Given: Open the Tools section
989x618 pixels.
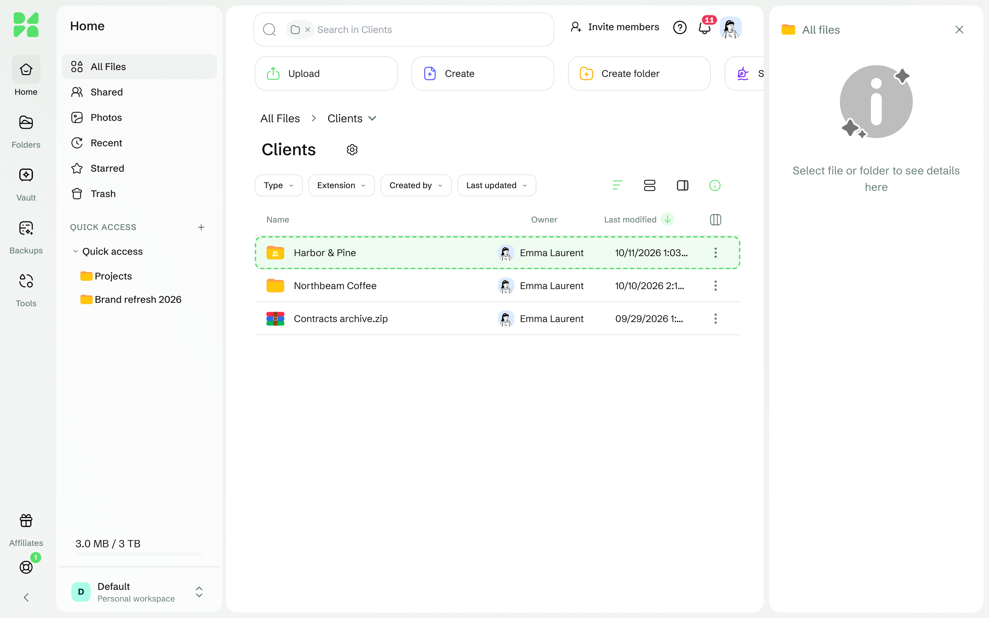Looking at the screenshot, I should pos(26,290).
